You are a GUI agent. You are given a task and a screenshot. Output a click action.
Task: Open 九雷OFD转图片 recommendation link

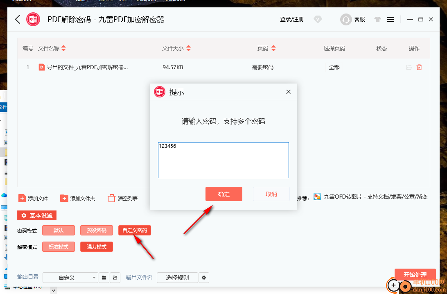pos(370,197)
